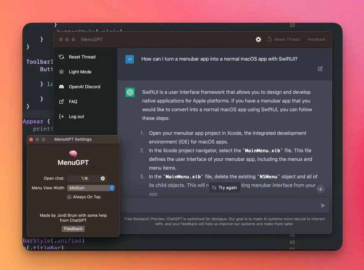Screen dimensions: 364x270
Task: Click the Discord logo icon
Action: (x=61, y=87)
